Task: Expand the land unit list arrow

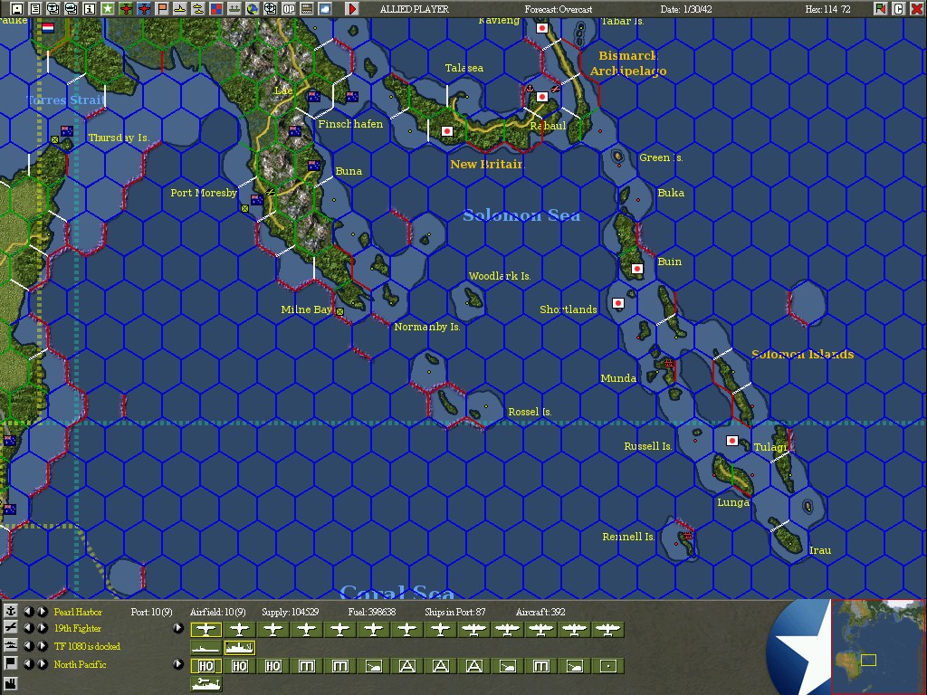Action: coord(178,663)
